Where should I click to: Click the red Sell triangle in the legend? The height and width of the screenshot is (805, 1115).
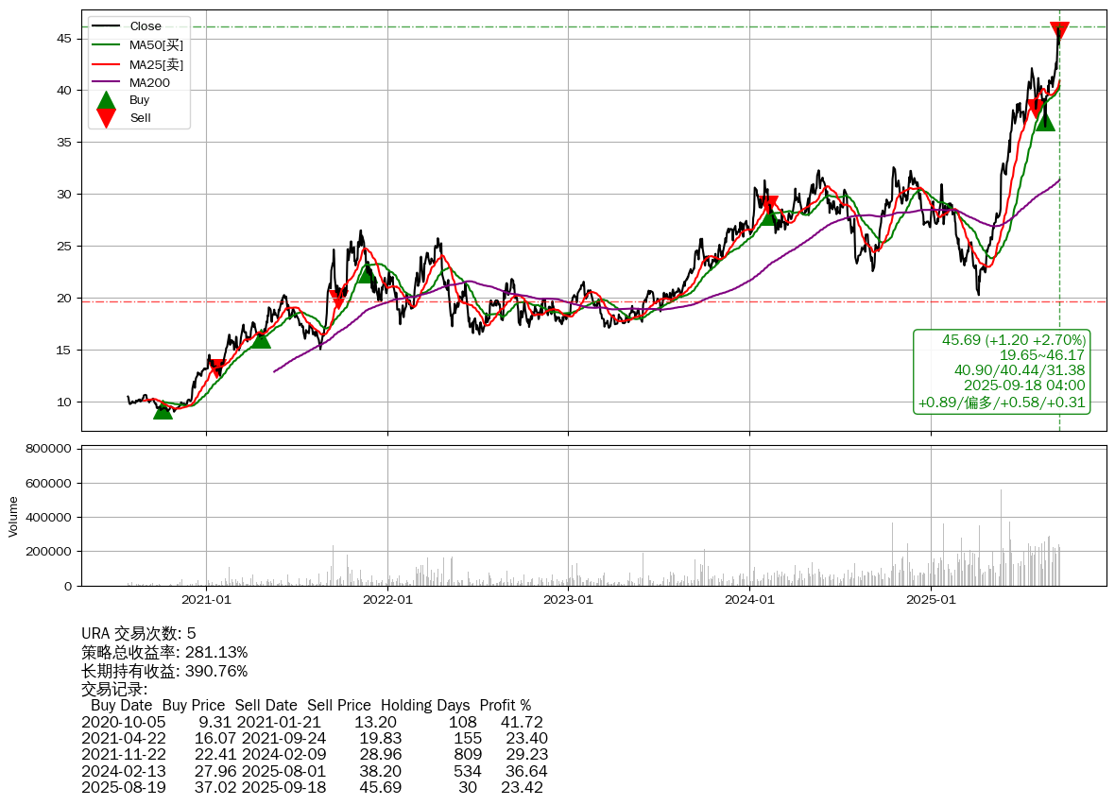(107, 118)
